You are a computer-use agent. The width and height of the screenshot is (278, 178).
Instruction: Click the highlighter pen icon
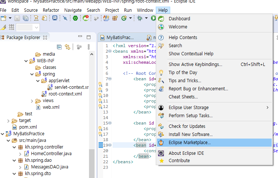coord(3,27)
